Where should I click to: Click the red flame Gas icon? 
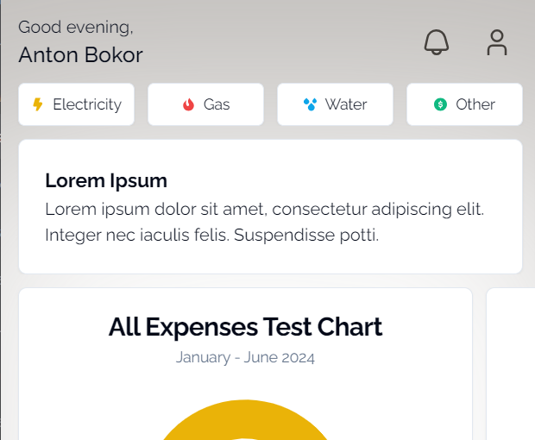point(188,104)
